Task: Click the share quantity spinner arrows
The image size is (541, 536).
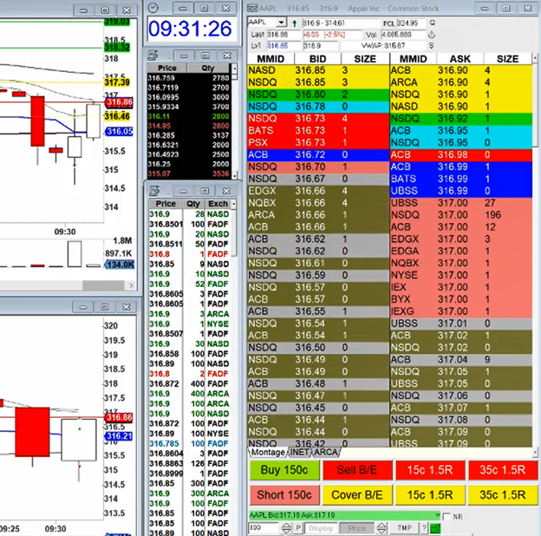Action: [x=285, y=527]
